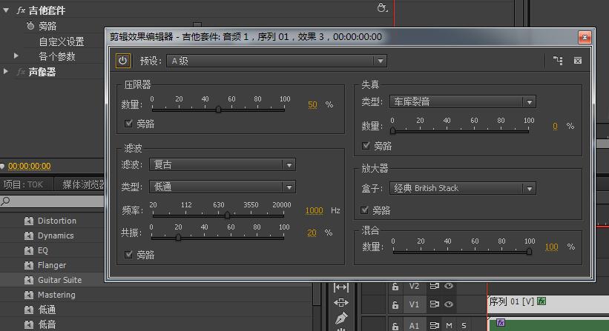Click the 旁路 stopwatch animation icon
The height and width of the screenshot is (331, 609).
pos(30,26)
